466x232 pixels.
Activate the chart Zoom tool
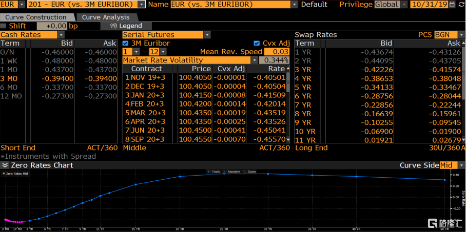point(249,172)
